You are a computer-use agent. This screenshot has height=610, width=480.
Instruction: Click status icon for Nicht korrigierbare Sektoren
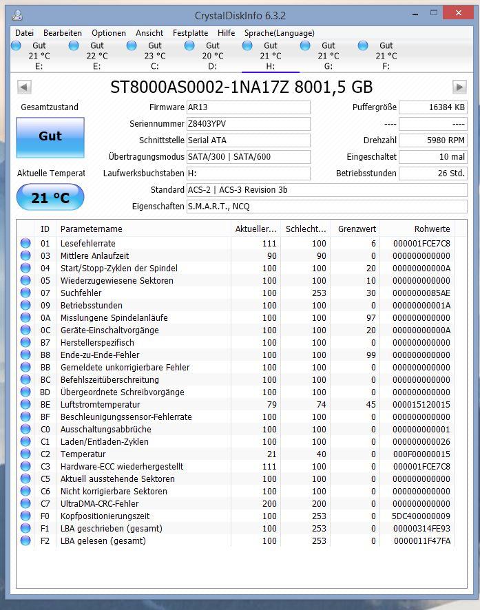coord(25,491)
